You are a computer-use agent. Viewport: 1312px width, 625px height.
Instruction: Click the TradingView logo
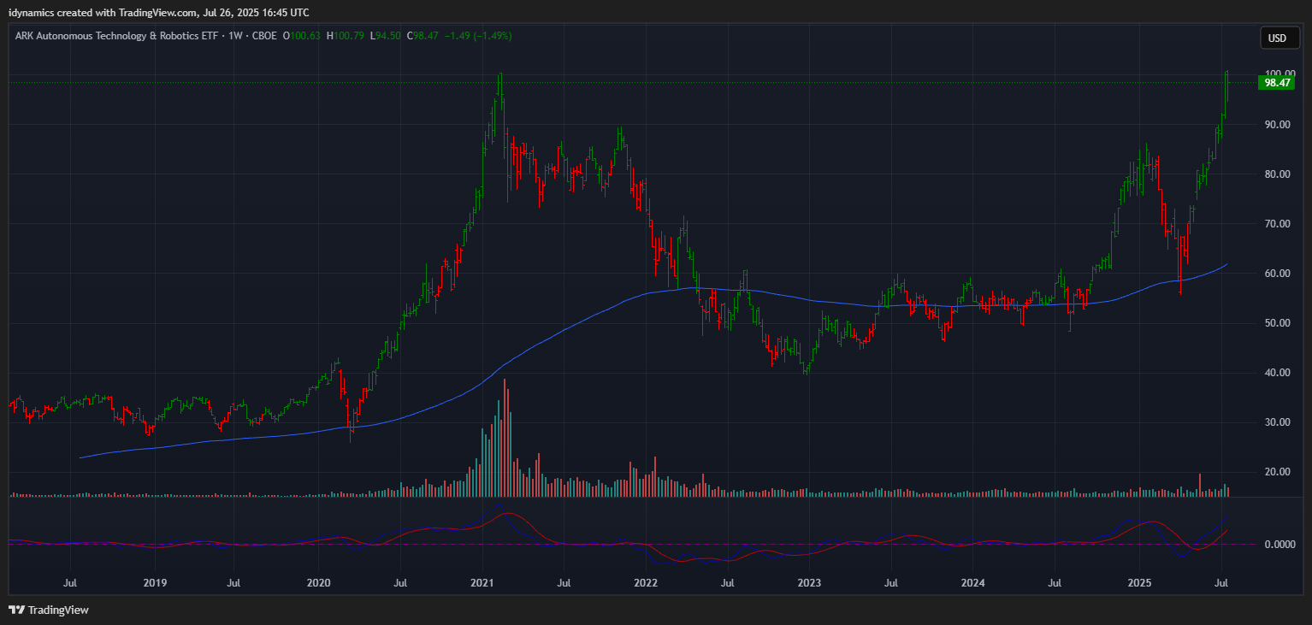pyautogui.click(x=49, y=610)
